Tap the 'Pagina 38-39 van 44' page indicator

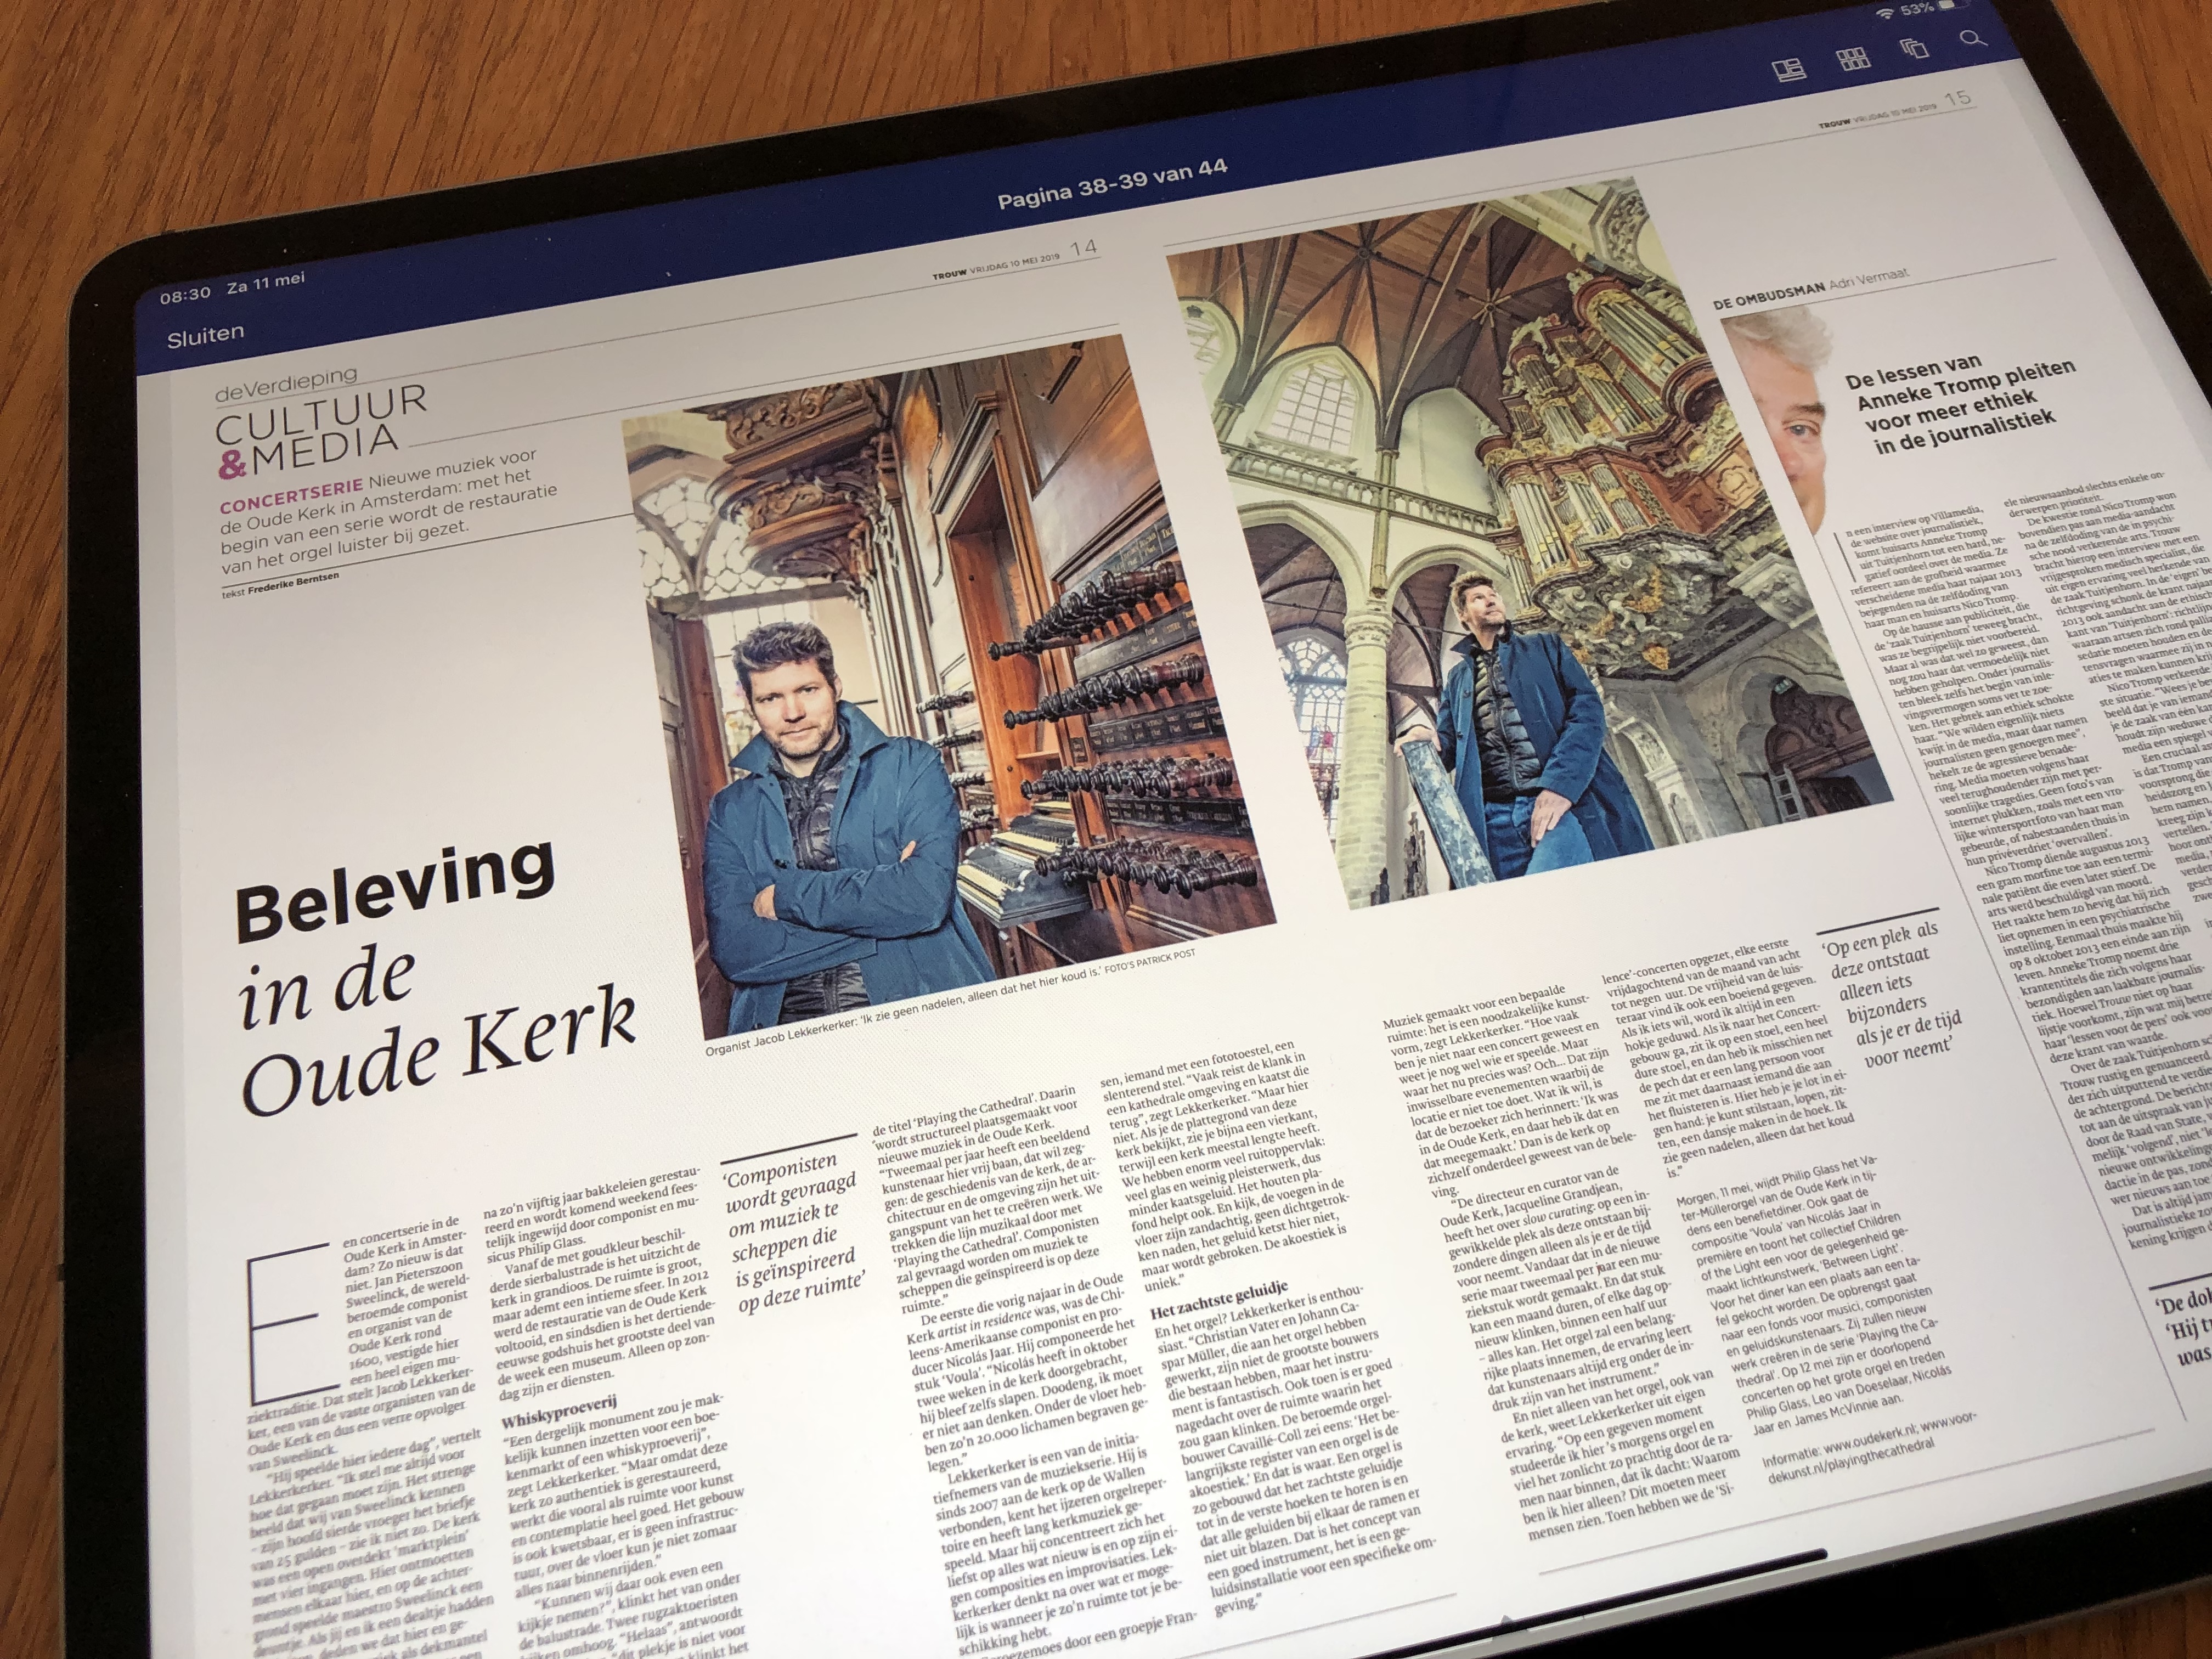1112,184
